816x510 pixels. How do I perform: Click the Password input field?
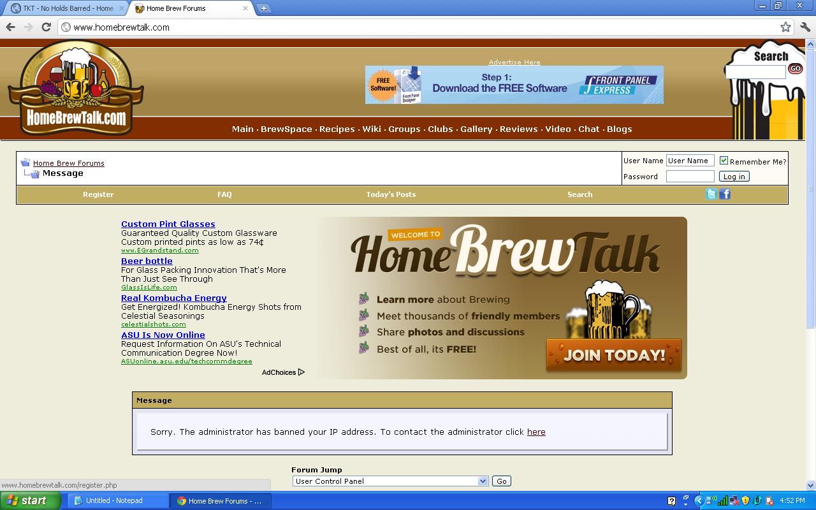690,177
